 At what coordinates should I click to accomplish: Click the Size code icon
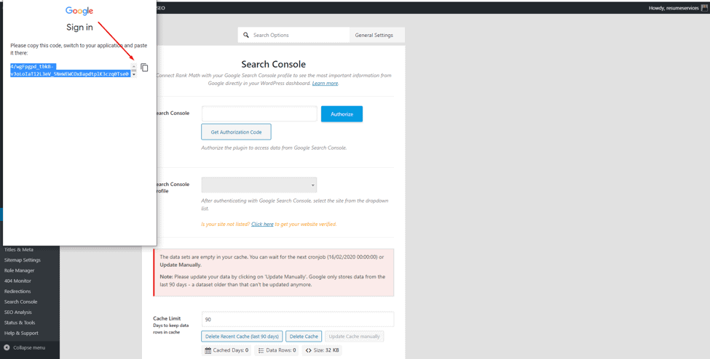click(x=308, y=350)
